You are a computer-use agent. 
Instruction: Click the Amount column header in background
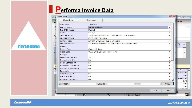tap(182, 70)
